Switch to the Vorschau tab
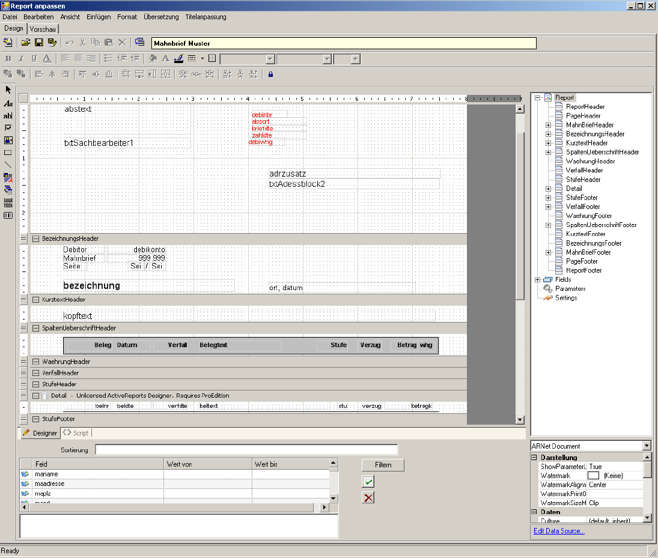The image size is (658, 558). (43, 29)
